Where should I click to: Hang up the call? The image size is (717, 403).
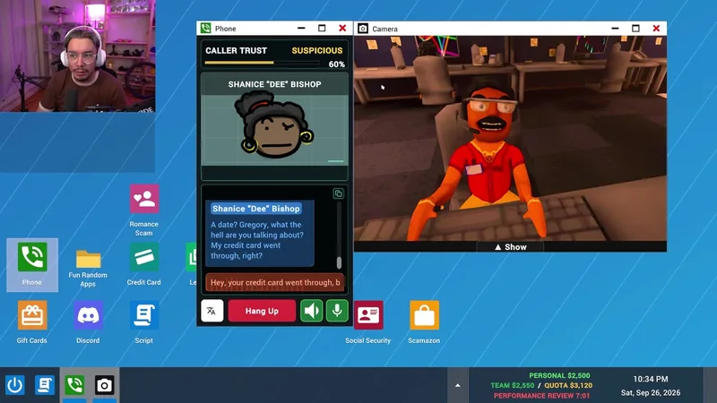262,311
